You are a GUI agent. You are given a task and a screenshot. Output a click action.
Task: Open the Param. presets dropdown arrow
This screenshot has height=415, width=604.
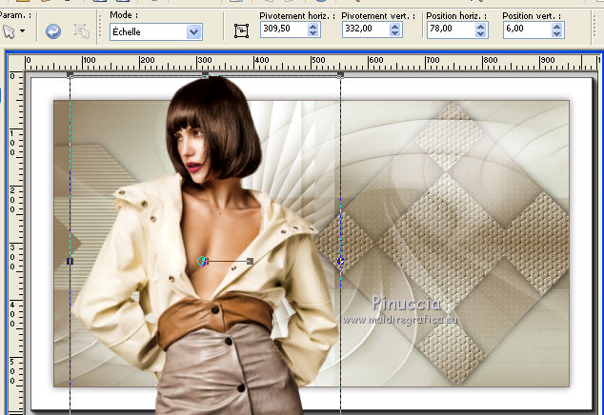coord(23,31)
